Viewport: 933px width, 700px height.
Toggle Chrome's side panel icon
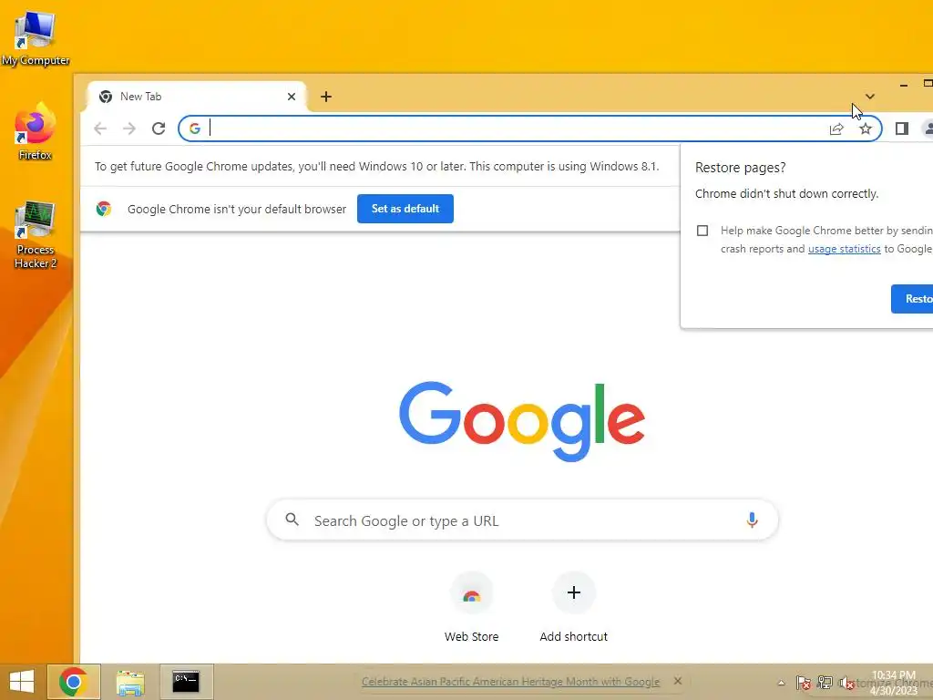[901, 129]
